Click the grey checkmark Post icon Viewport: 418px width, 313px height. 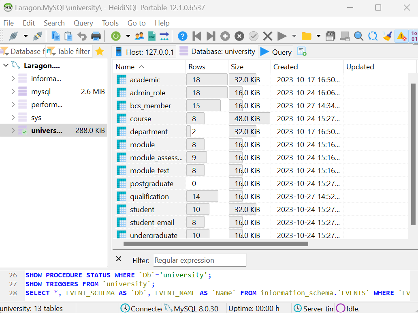(x=254, y=36)
